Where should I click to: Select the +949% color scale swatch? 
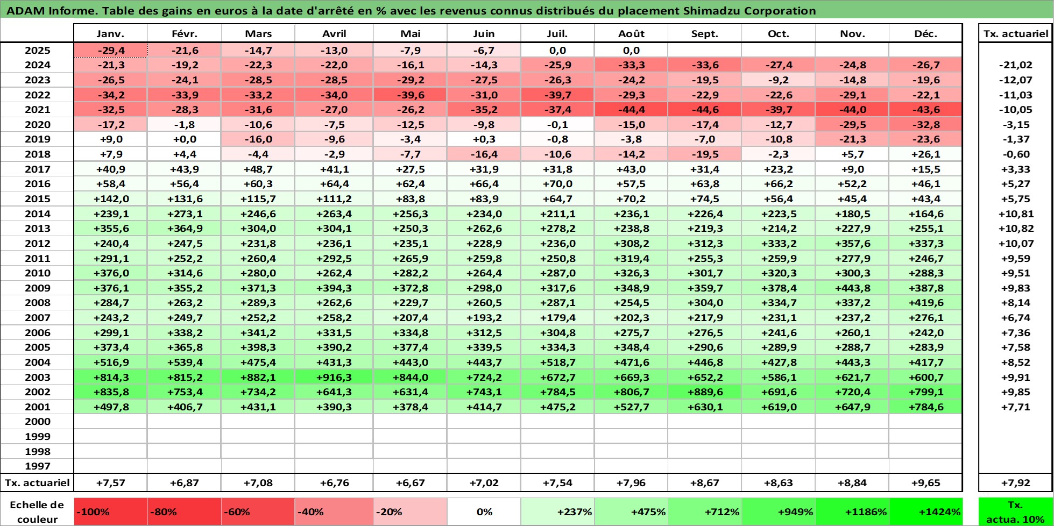pos(779,512)
